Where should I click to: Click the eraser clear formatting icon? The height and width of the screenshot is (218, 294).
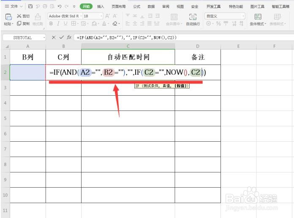click(115, 24)
